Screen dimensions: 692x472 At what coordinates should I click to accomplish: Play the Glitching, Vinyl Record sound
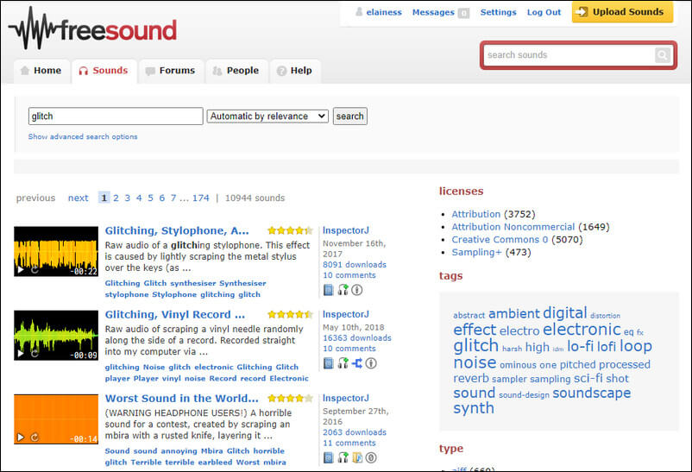point(21,353)
